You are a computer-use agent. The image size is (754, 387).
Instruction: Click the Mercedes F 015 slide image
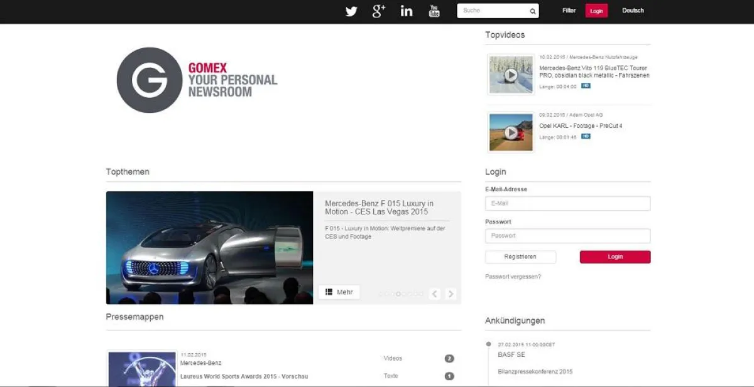click(209, 248)
